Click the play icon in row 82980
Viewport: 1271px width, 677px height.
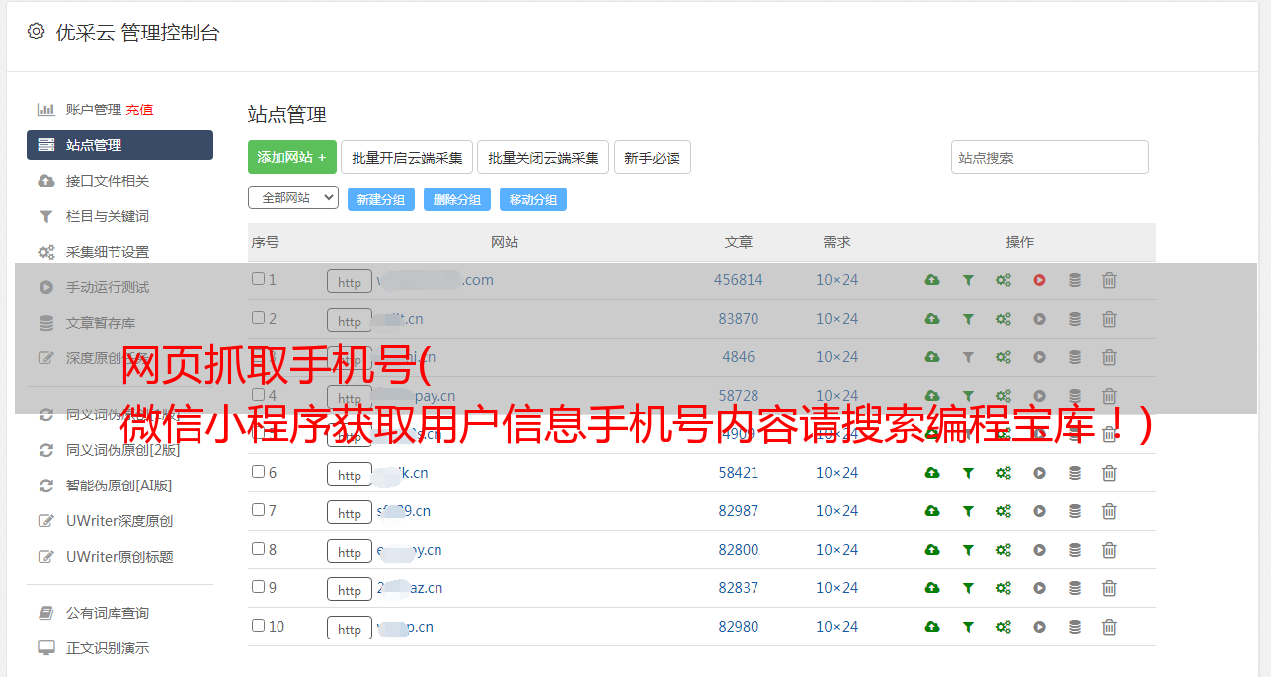(x=1039, y=627)
